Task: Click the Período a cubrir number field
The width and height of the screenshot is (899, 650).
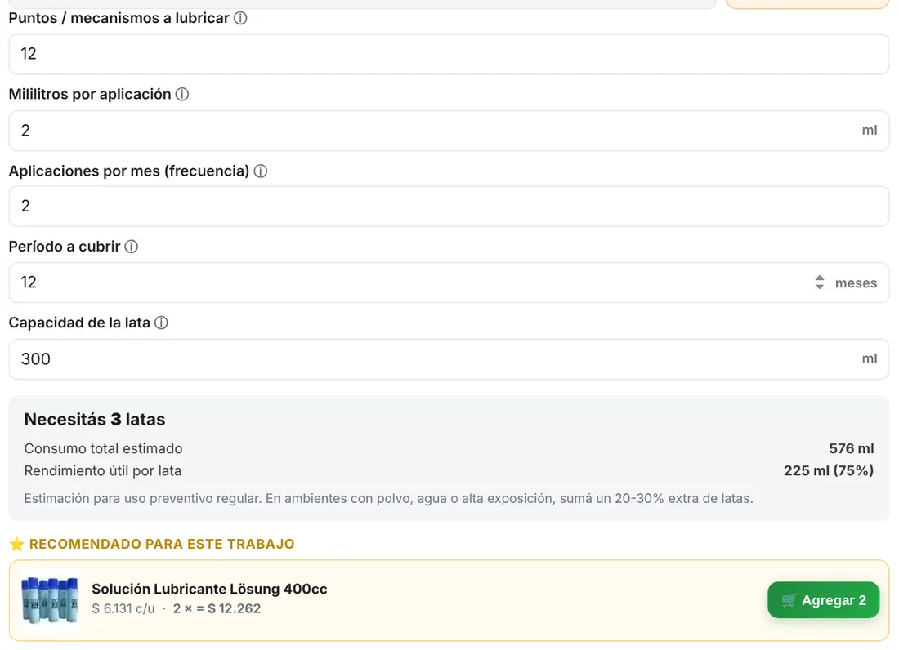Action: coord(449,283)
